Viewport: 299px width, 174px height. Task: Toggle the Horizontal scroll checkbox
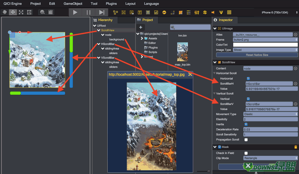pos(248,79)
